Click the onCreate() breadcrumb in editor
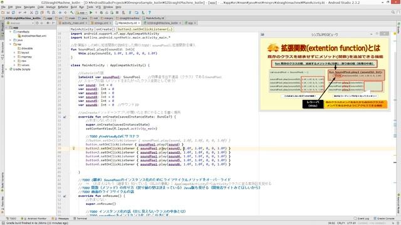Image resolution: width=401 pixels, height=225 pixels. pos(106,29)
